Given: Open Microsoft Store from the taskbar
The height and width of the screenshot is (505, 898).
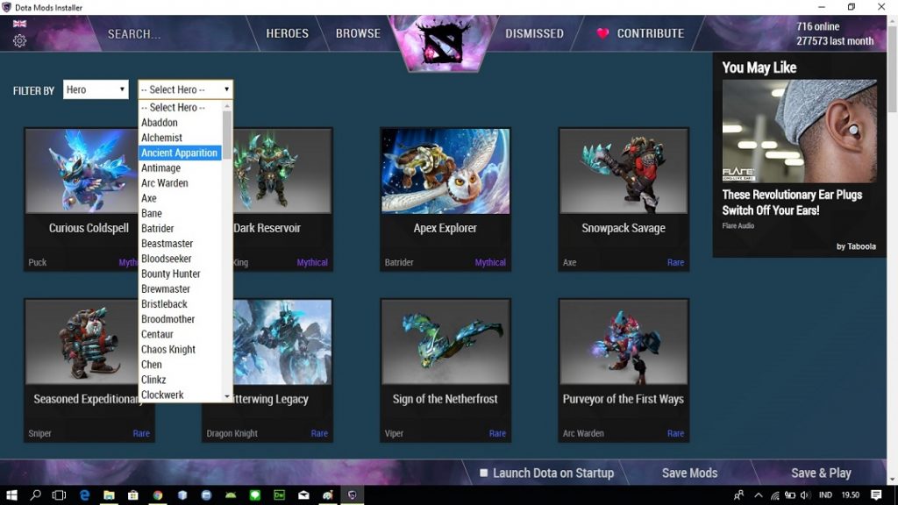Looking at the screenshot, I should tap(133, 494).
